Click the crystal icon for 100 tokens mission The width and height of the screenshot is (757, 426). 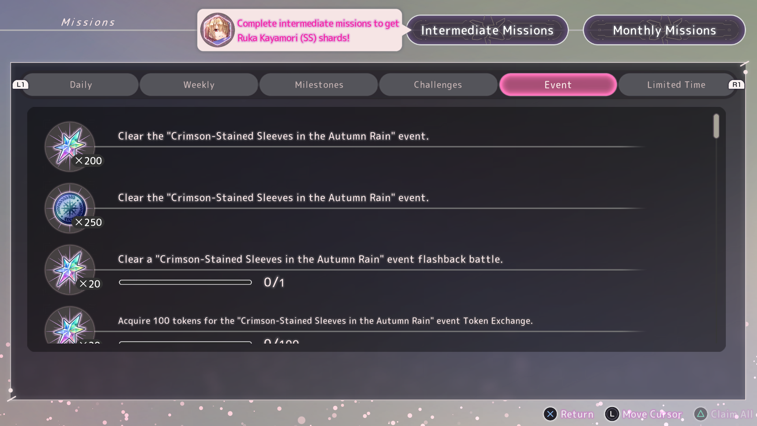coord(70,325)
